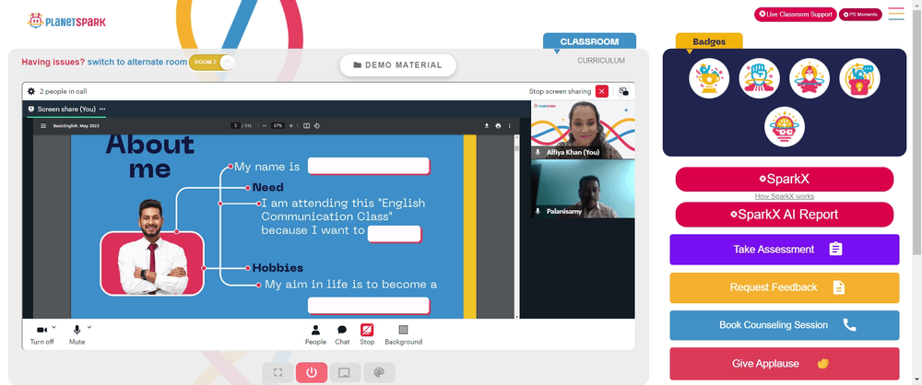Open Live Classroom Support
Image resolution: width=922 pixels, height=385 pixels.
[x=796, y=14]
